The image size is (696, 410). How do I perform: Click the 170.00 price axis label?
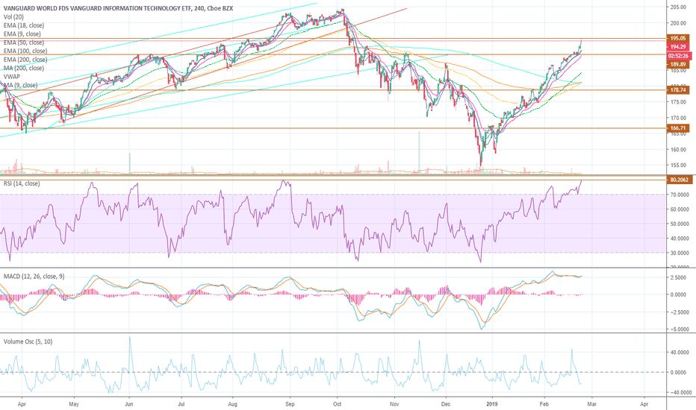pyautogui.click(x=678, y=118)
